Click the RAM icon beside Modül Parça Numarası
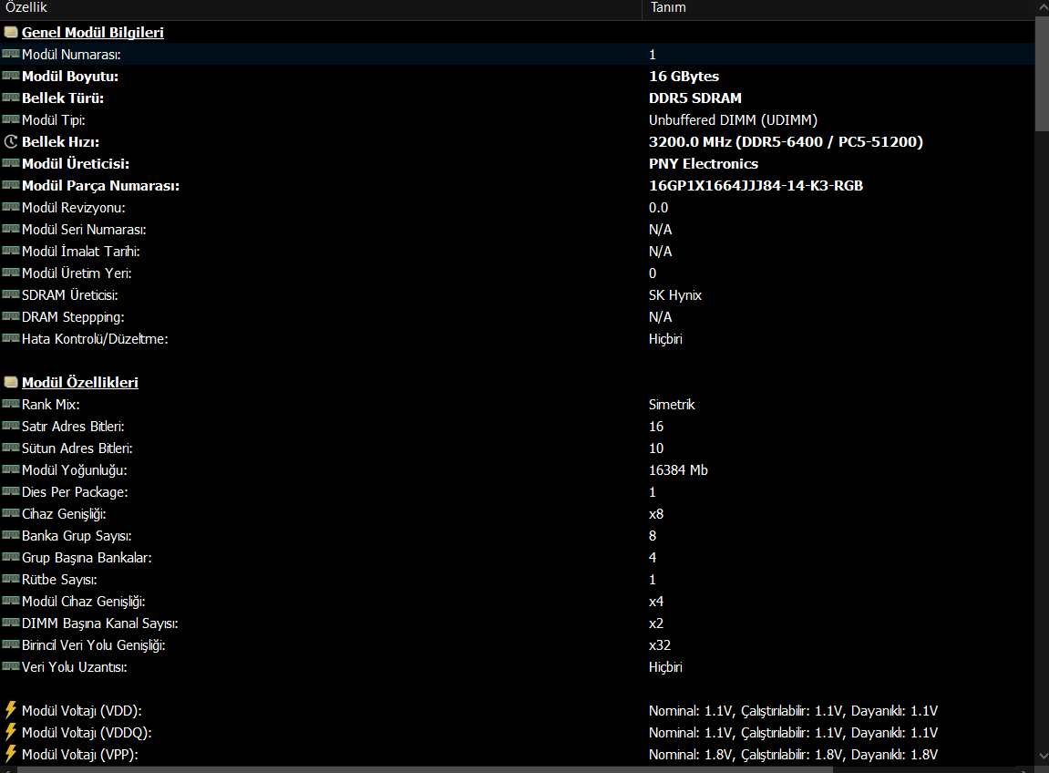Screen dimensions: 1049x773 (x=11, y=185)
